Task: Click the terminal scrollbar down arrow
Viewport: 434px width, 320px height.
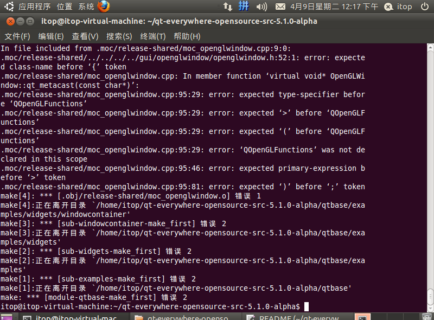Action: (430, 309)
